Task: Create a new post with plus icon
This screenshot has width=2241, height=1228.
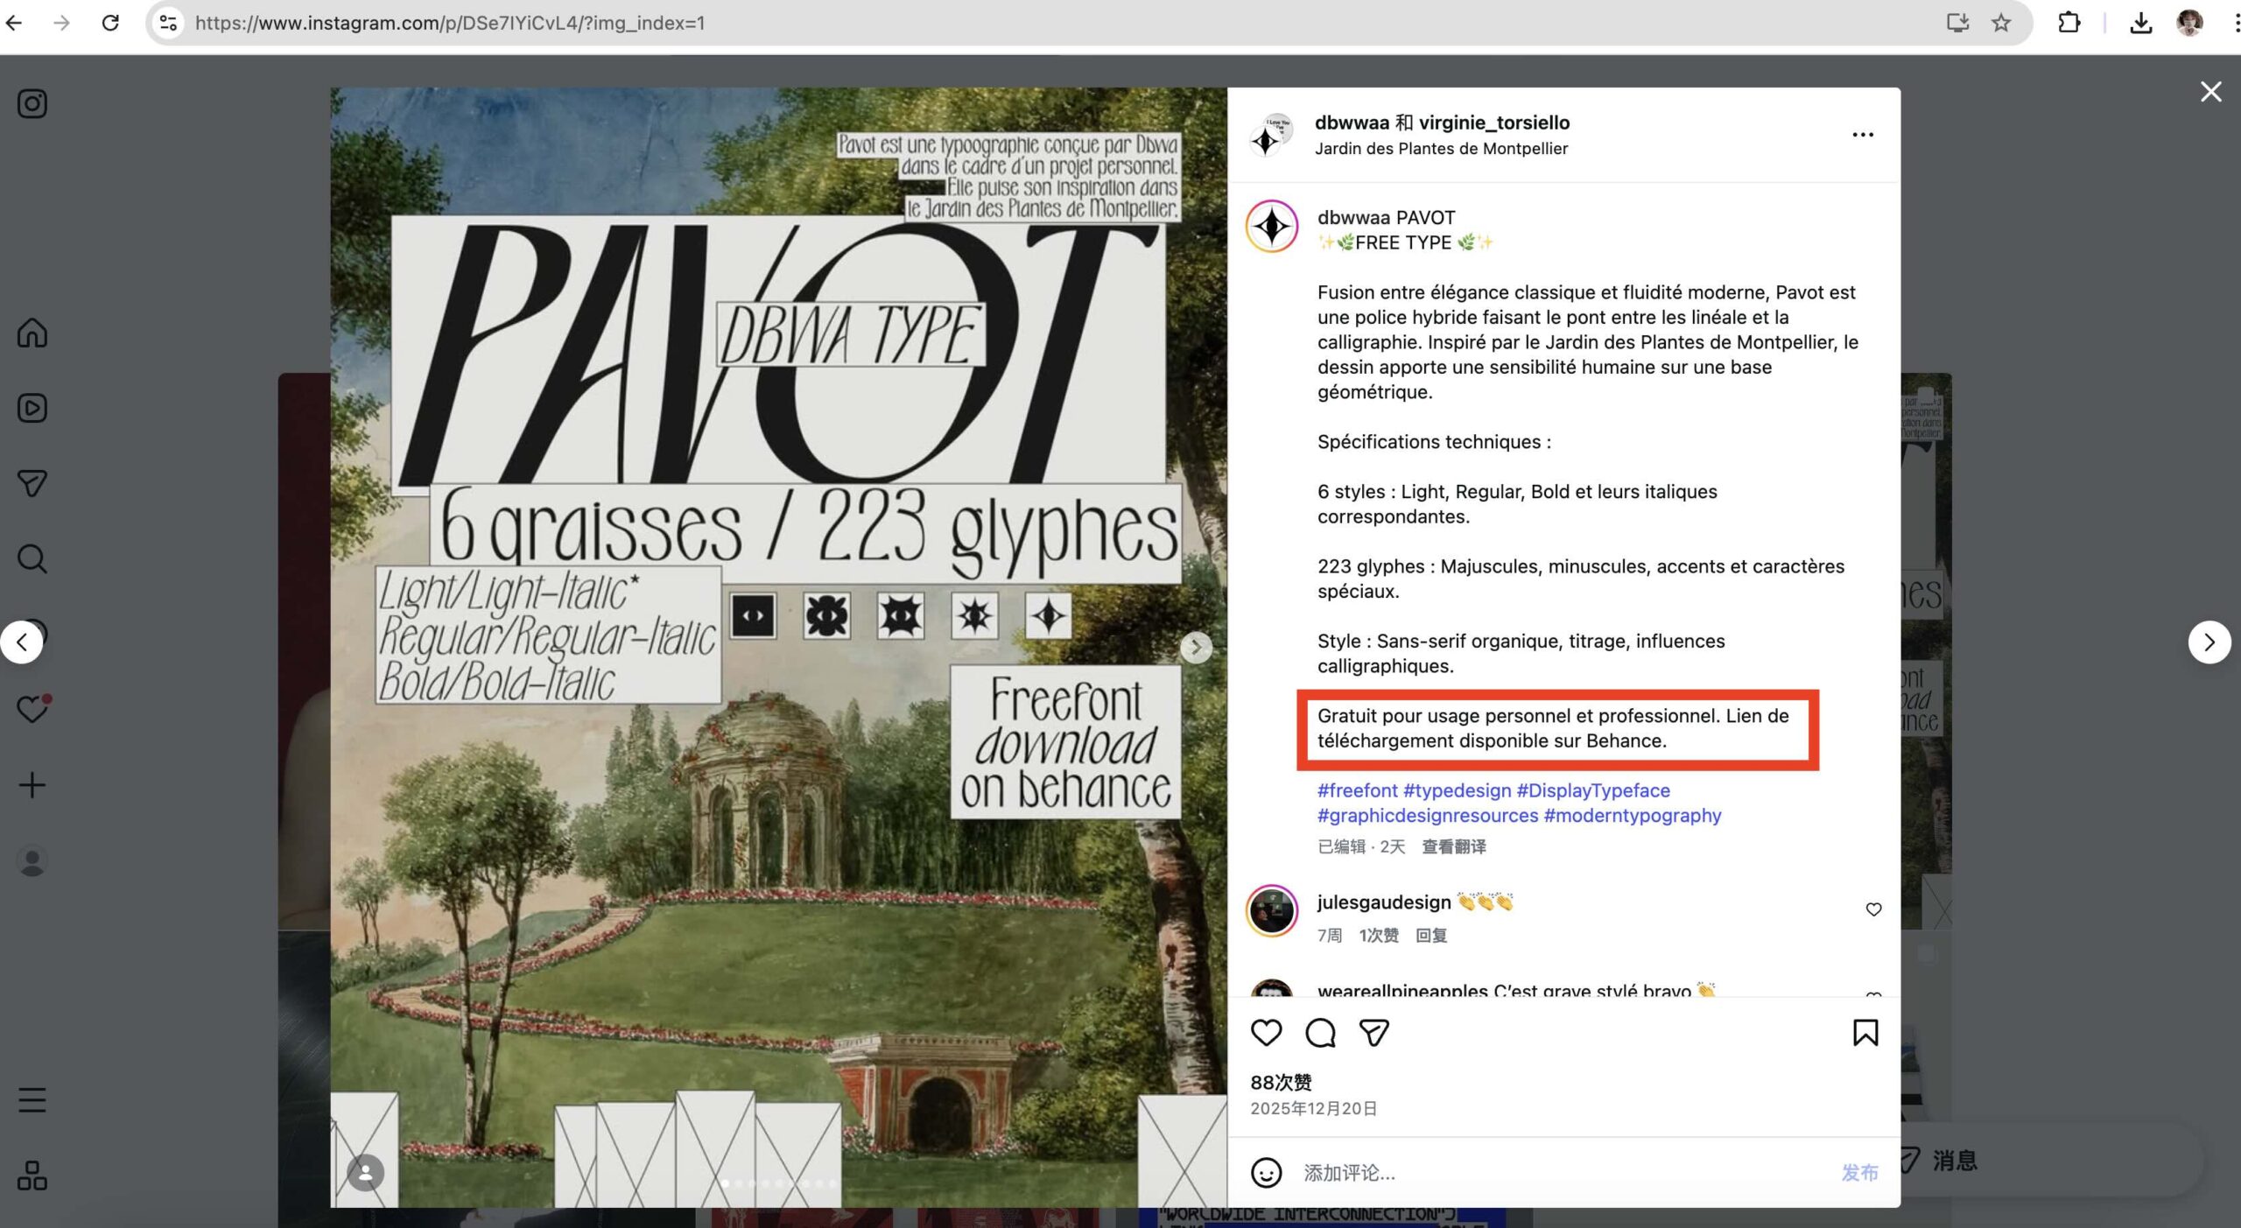Action: coord(32,784)
